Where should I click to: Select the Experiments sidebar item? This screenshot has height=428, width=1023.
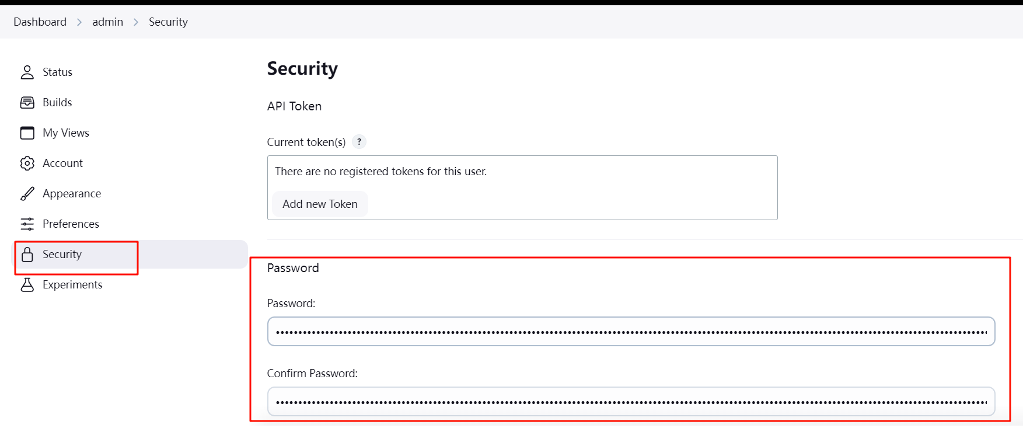coord(131,284)
